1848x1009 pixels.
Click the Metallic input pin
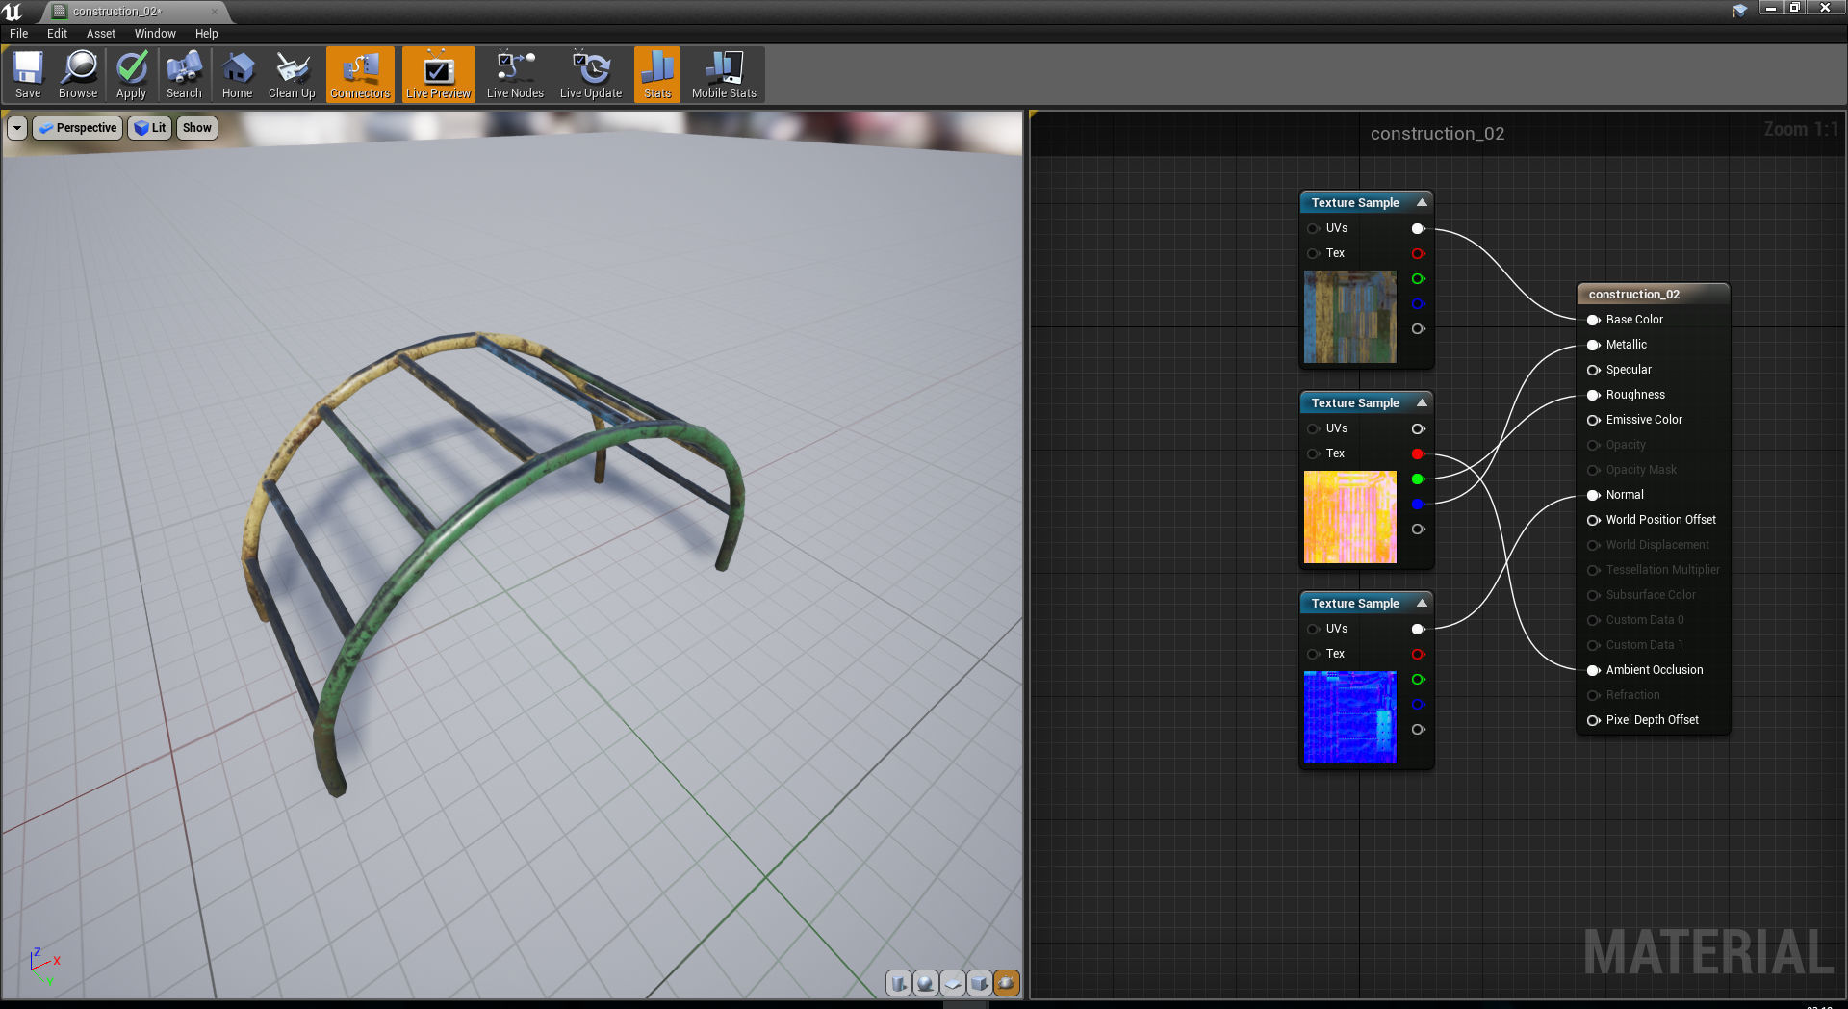click(1593, 345)
